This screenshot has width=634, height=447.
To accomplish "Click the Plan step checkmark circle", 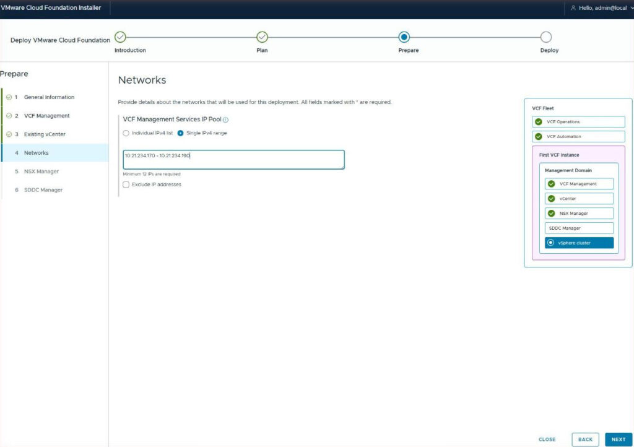I will [x=262, y=37].
